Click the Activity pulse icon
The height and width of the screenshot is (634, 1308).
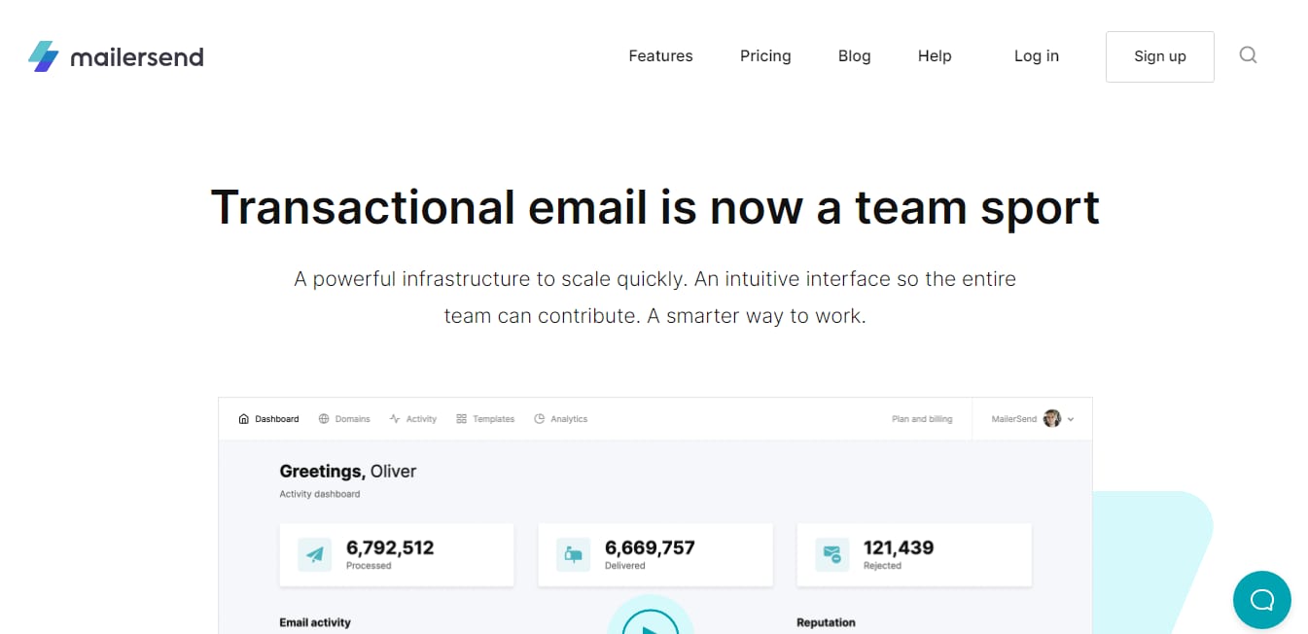[x=395, y=419]
